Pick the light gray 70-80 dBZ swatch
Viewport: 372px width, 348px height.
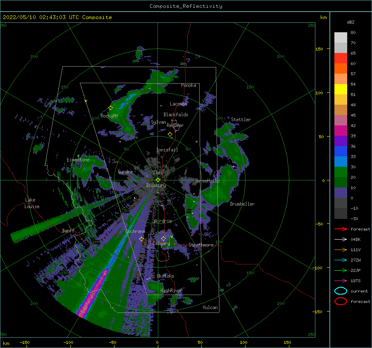[x=341, y=38]
